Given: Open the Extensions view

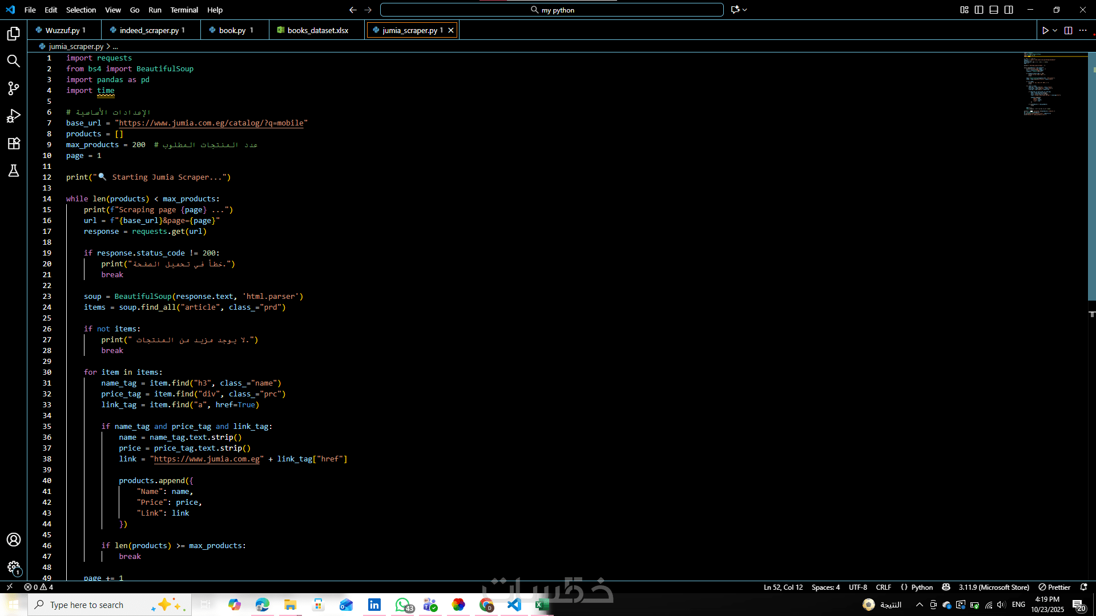Looking at the screenshot, I should [14, 143].
